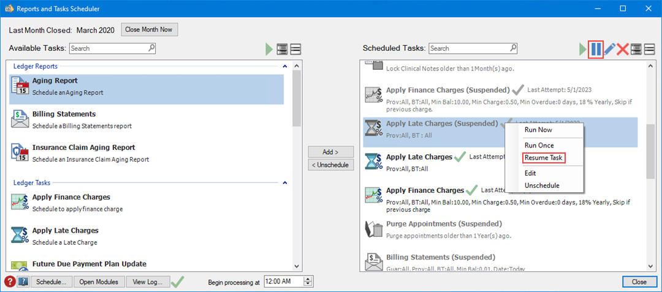
Task: Click the blue help monitor icon
Action: pos(23,282)
